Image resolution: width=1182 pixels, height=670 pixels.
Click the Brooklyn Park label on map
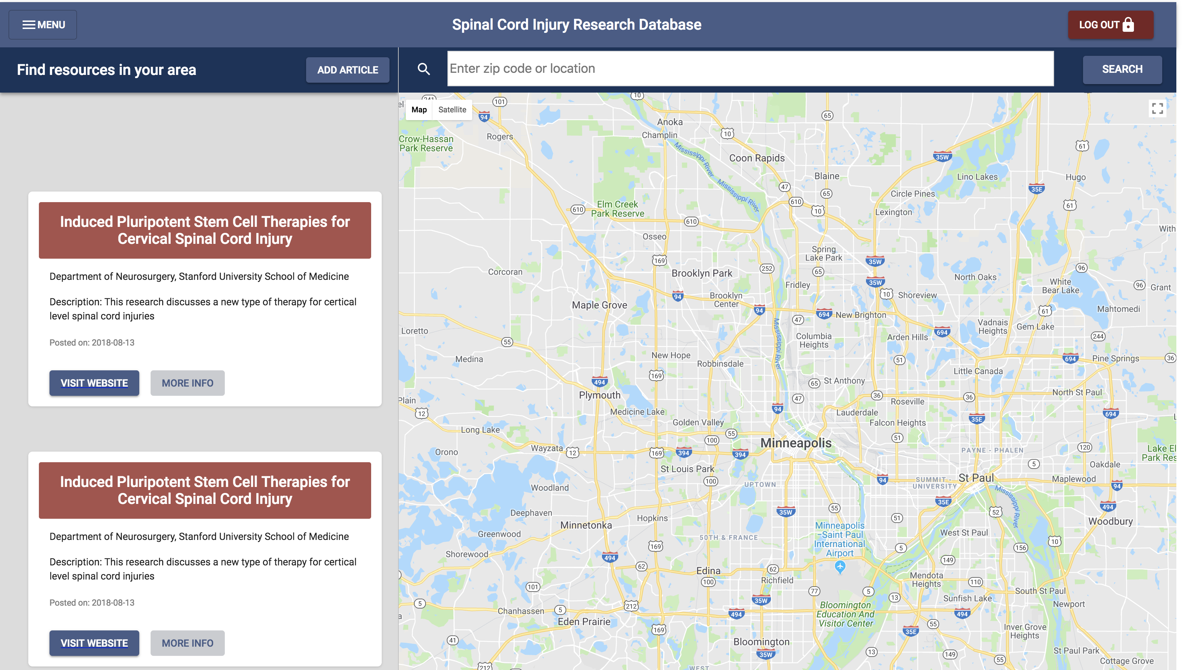pyautogui.click(x=702, y=273)
